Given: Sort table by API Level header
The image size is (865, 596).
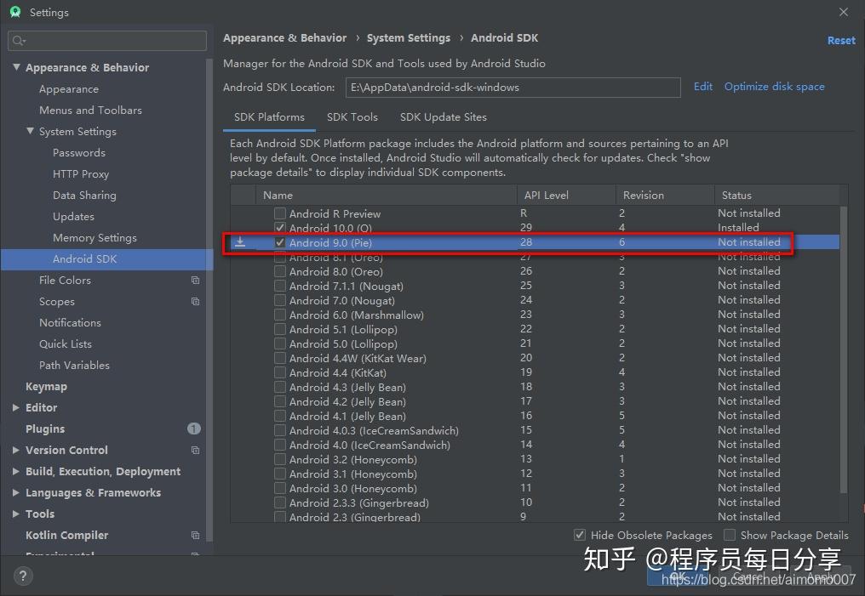Looking at the screenshot, I should [566, 195].
